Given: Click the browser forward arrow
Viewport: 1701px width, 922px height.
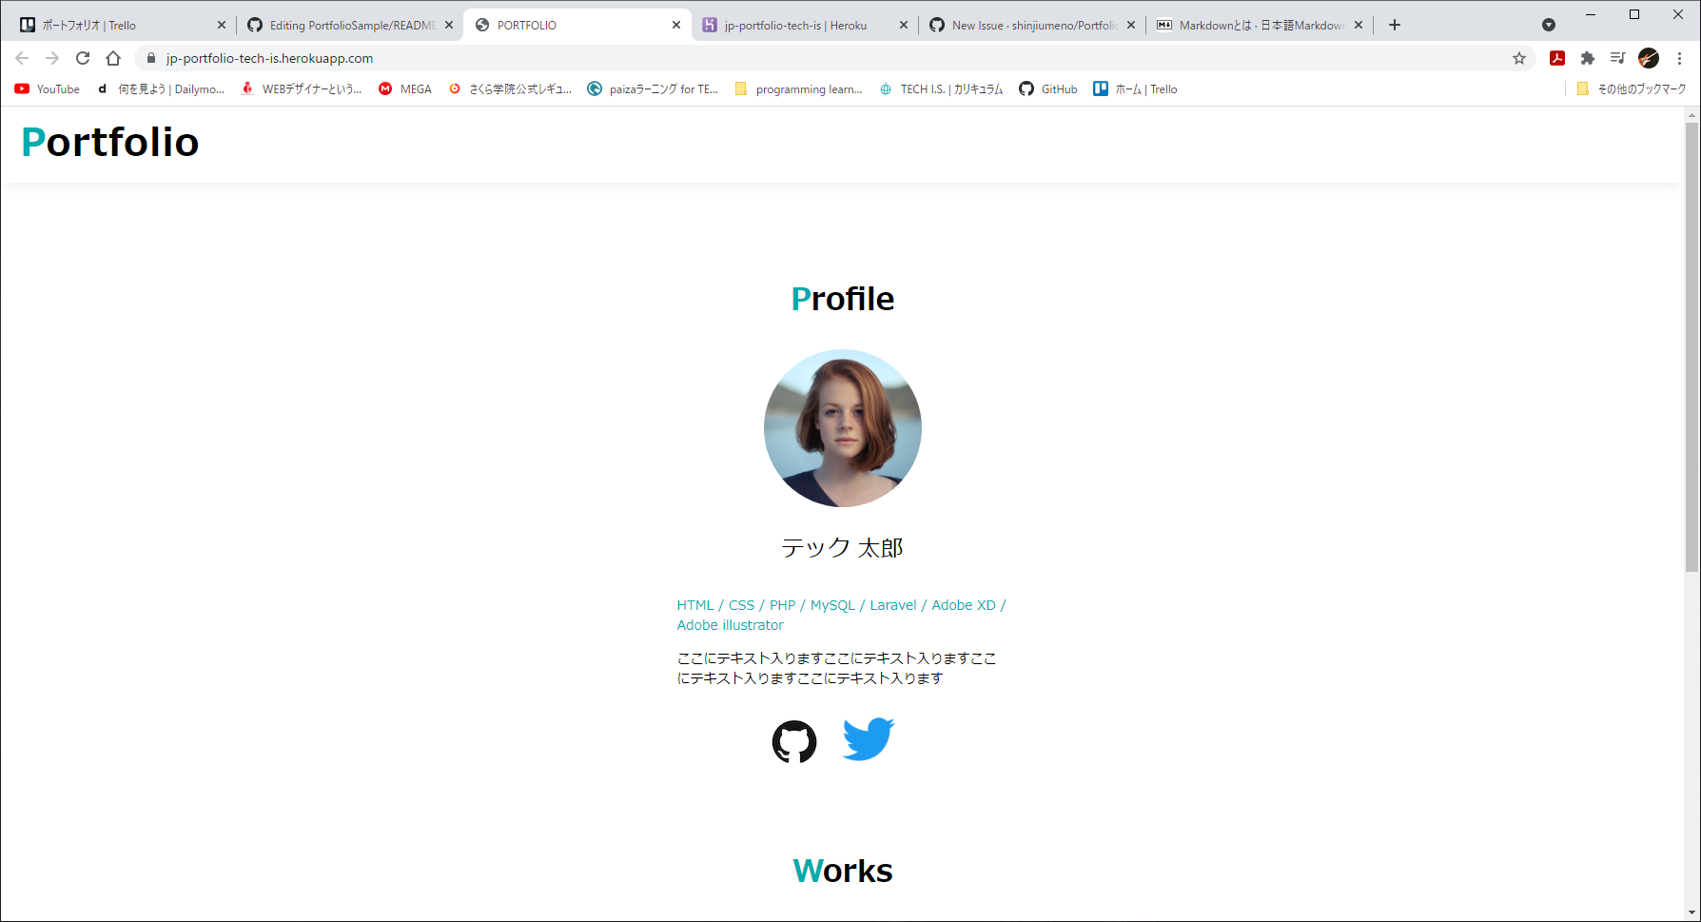Looking at the screenshot, I should [x=52, y=58].
